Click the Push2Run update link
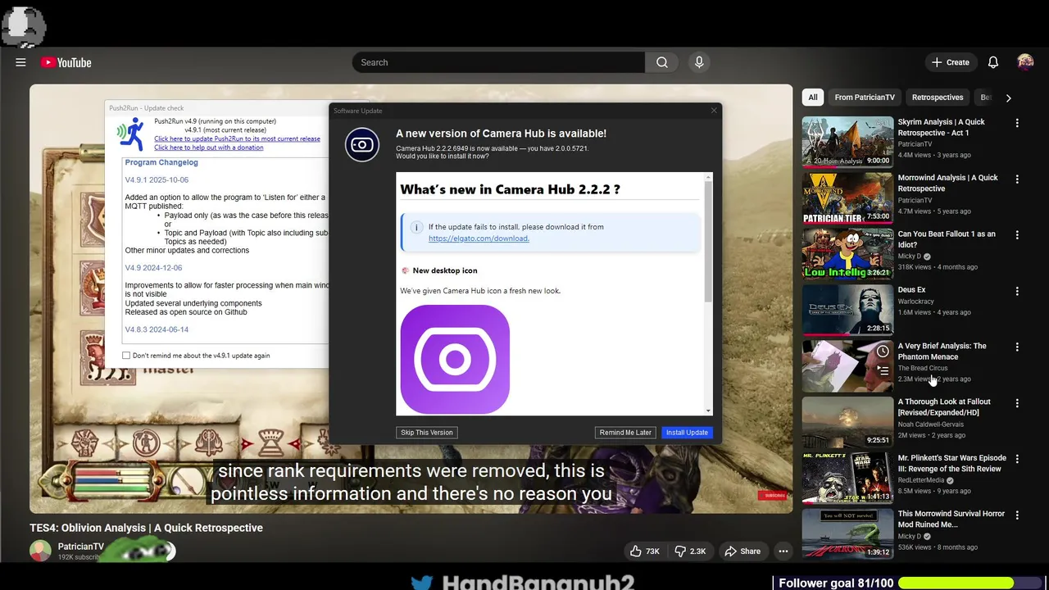This screenshot has height=590, width=1049. pos(237,138)
